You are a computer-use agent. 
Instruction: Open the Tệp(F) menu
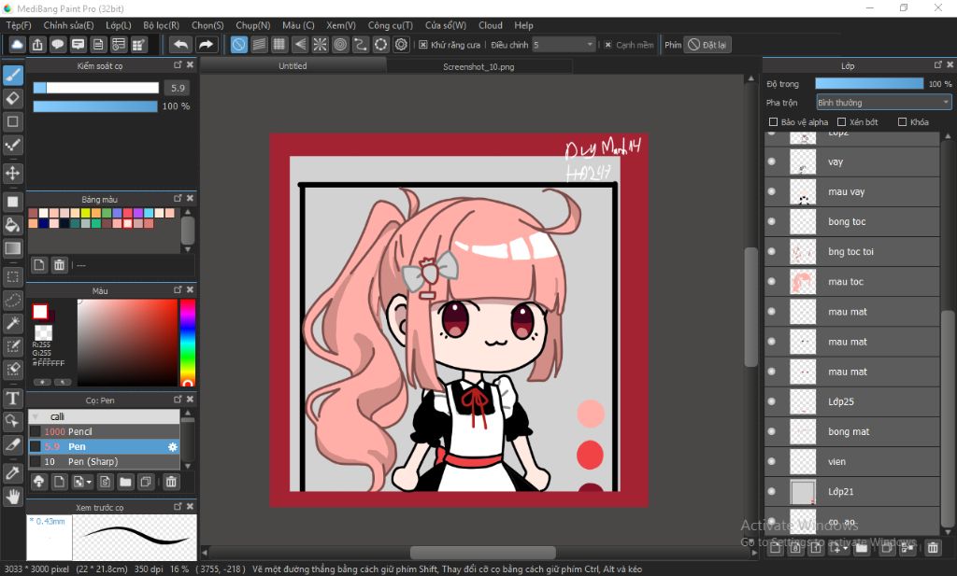(19, 25)
